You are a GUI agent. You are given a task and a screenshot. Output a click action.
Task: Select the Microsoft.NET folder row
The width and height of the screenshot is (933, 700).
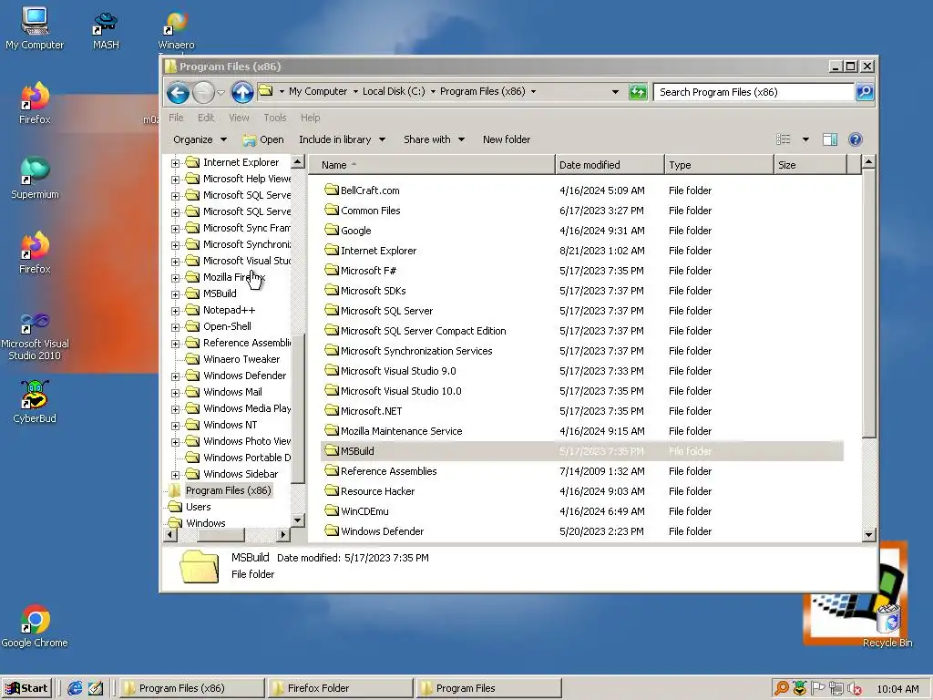[x=582, y=411]
